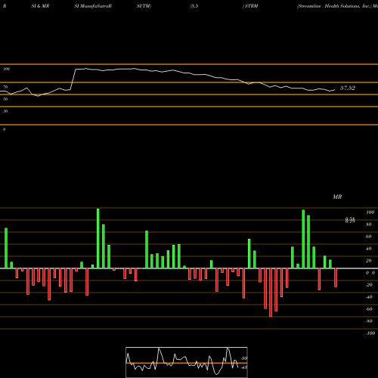Click the deepest red MR bar

coord(271,293)
